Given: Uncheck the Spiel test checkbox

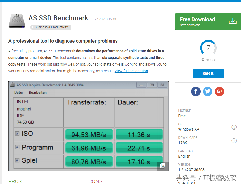Looking at the screenshot, I should click(17, 160).
